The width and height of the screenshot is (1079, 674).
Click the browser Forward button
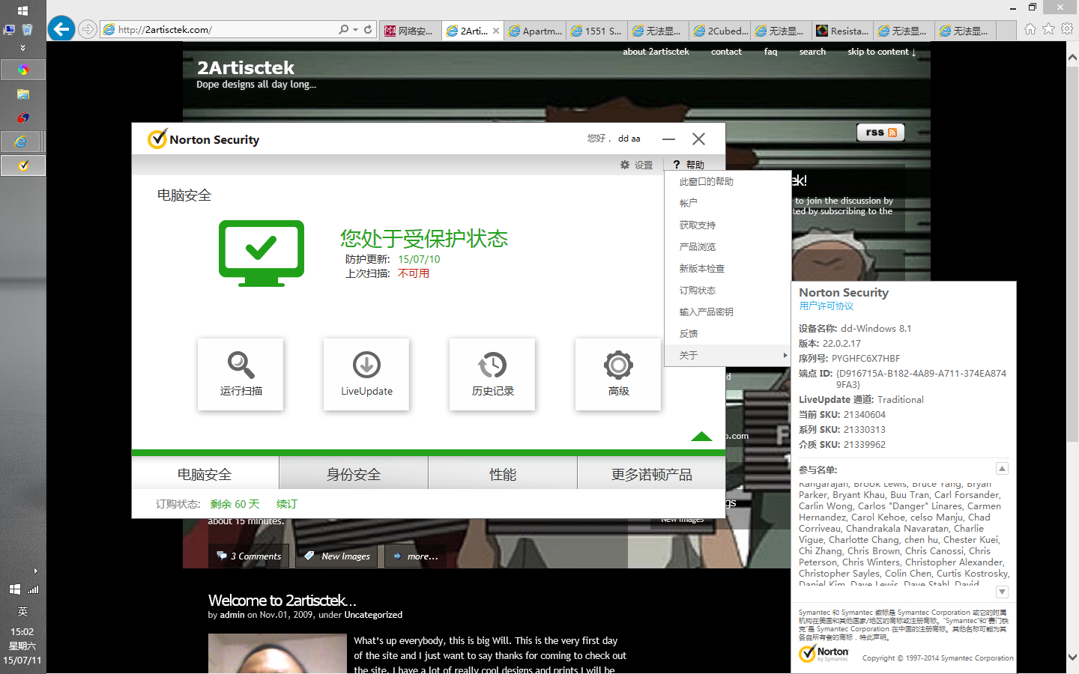(88, 29)
